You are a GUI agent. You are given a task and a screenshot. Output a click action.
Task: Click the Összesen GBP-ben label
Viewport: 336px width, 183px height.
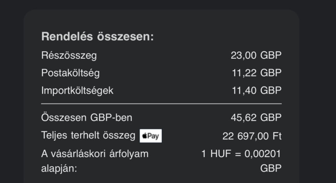coord(87,118)
